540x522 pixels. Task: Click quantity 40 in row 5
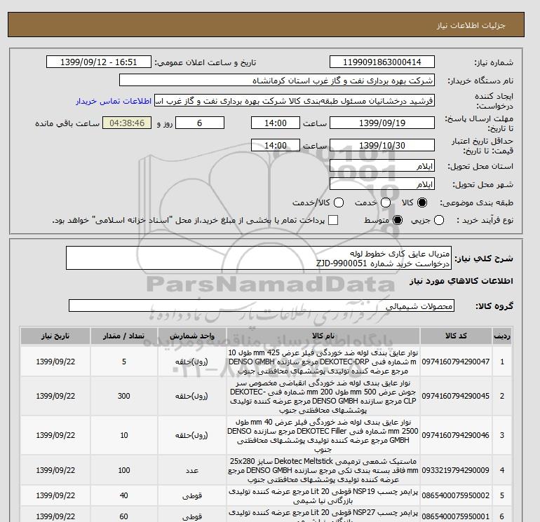[124, 495]
